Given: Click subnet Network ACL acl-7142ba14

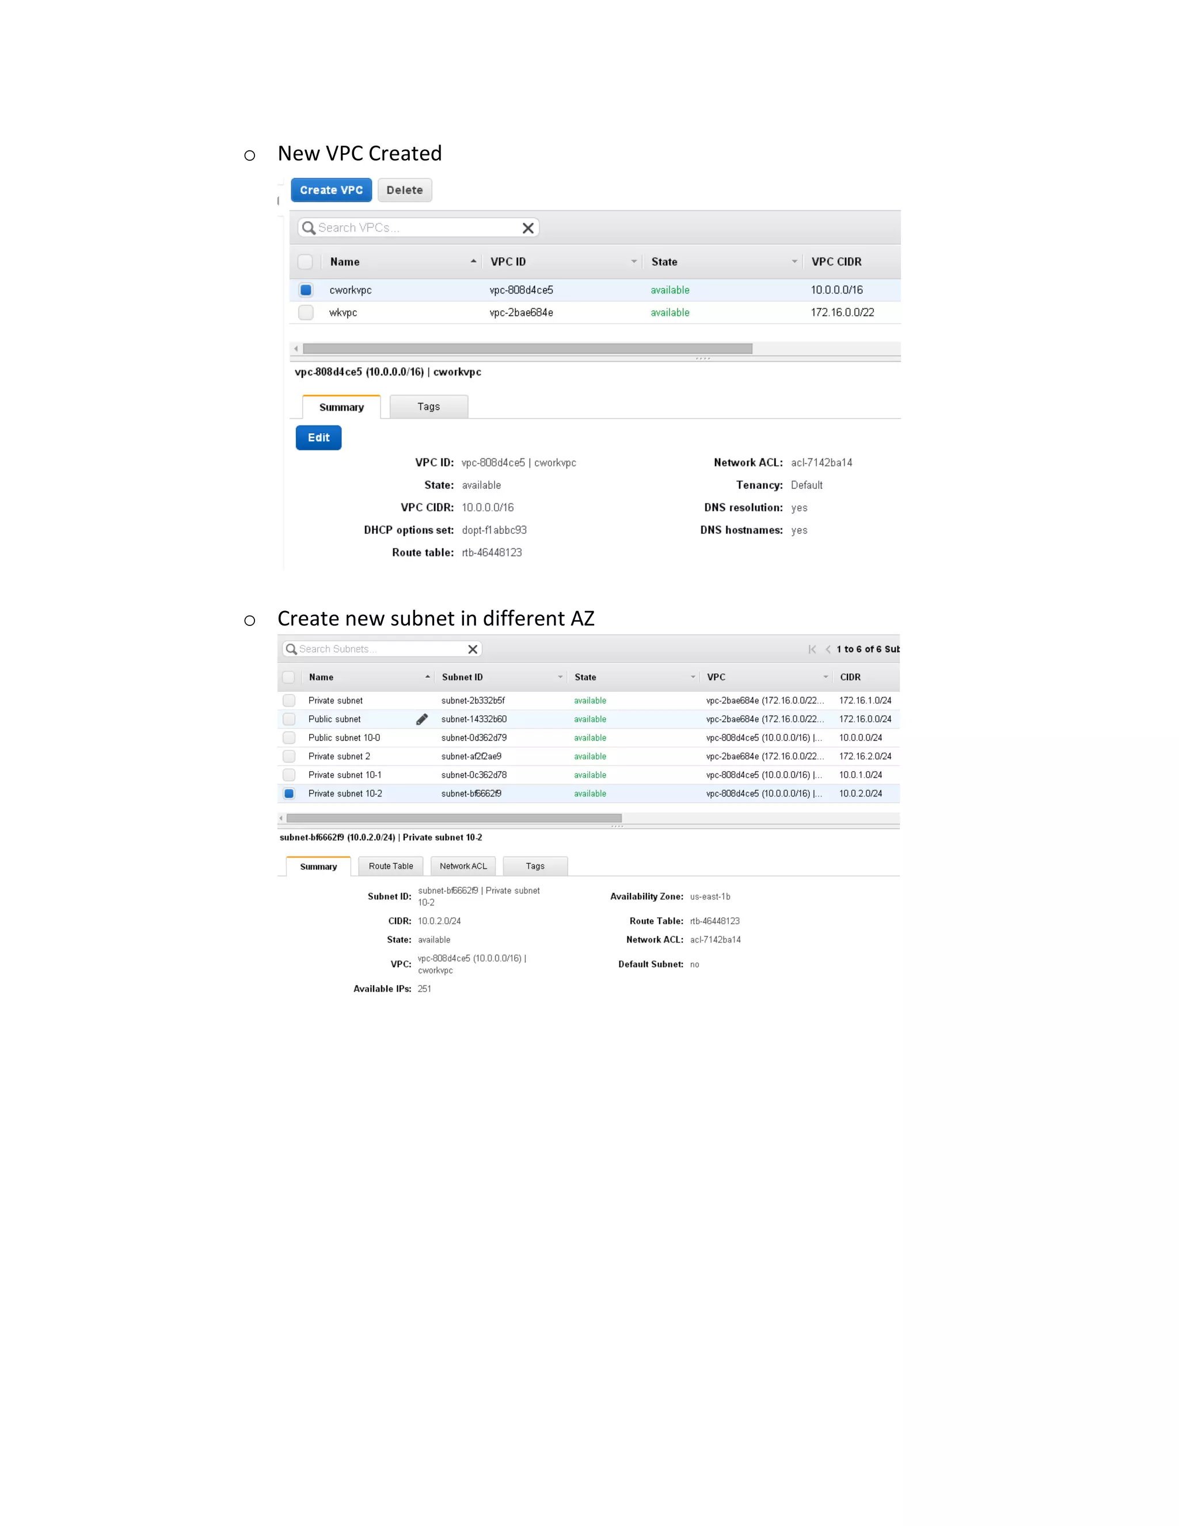Looking at the screenshot, I should tap(715, 940).
